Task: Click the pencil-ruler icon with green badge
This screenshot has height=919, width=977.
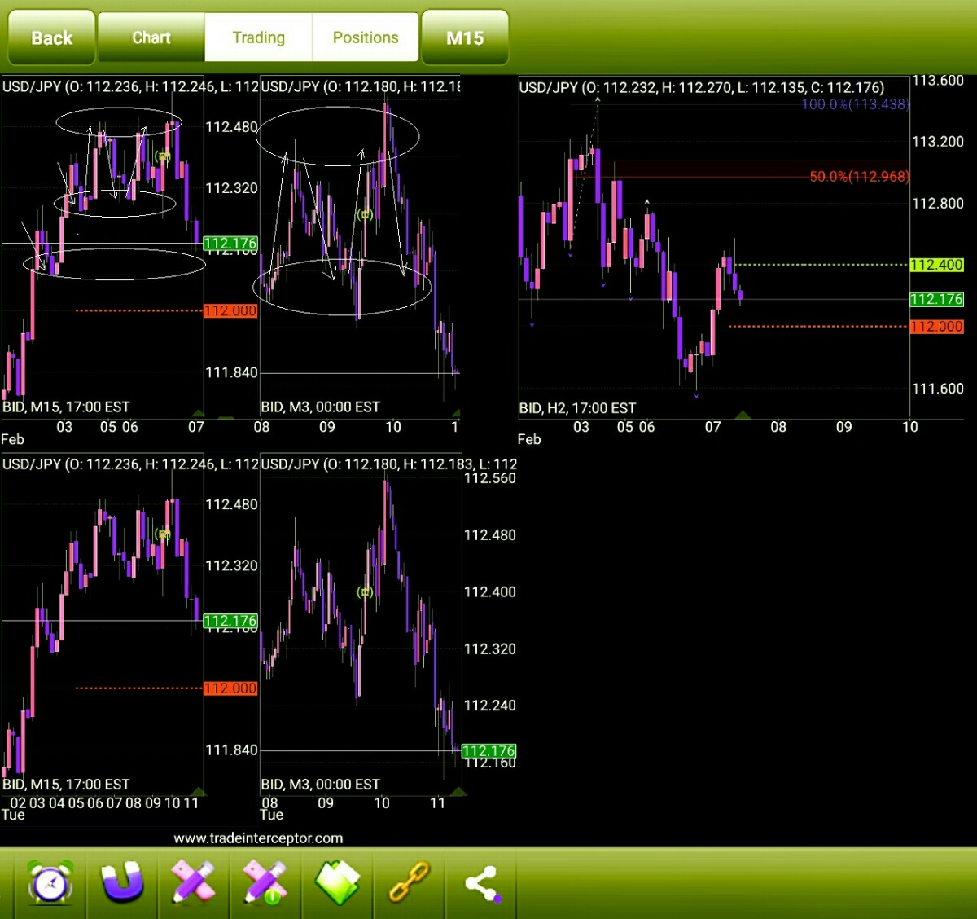Action: pyautogui.click(x=265, y=883)
